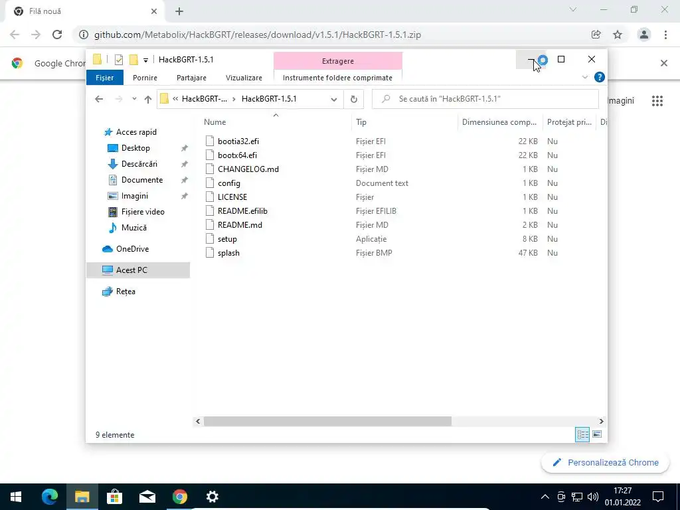Viewport: 680px width, 510px height.
Task: Open notification center icon
Action: [658, 497]
